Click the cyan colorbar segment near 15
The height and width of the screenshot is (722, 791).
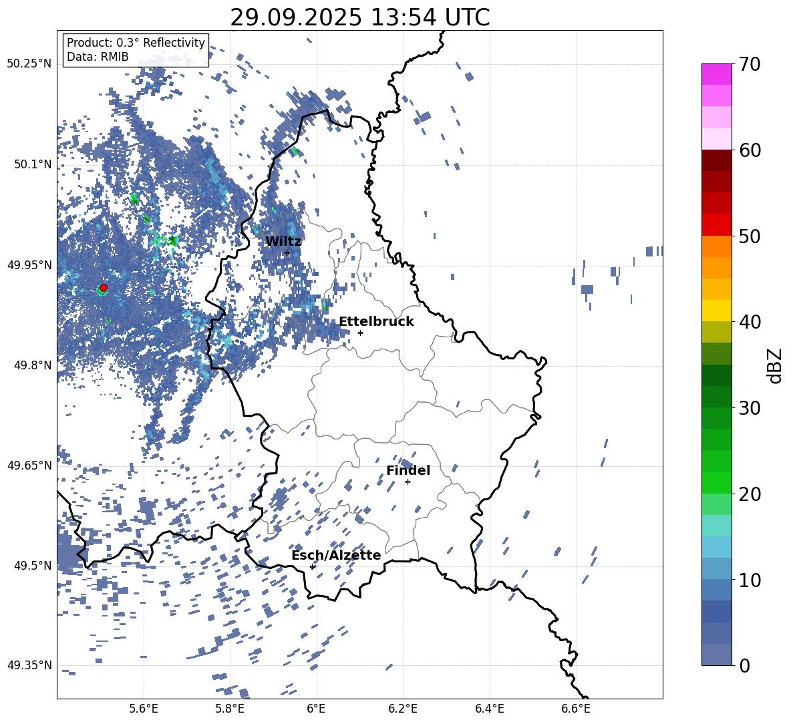(x=716, y=526)
